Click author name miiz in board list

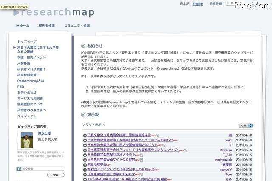(229, 140)
